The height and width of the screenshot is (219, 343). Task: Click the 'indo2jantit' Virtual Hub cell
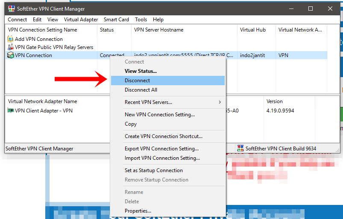point(252,55)
